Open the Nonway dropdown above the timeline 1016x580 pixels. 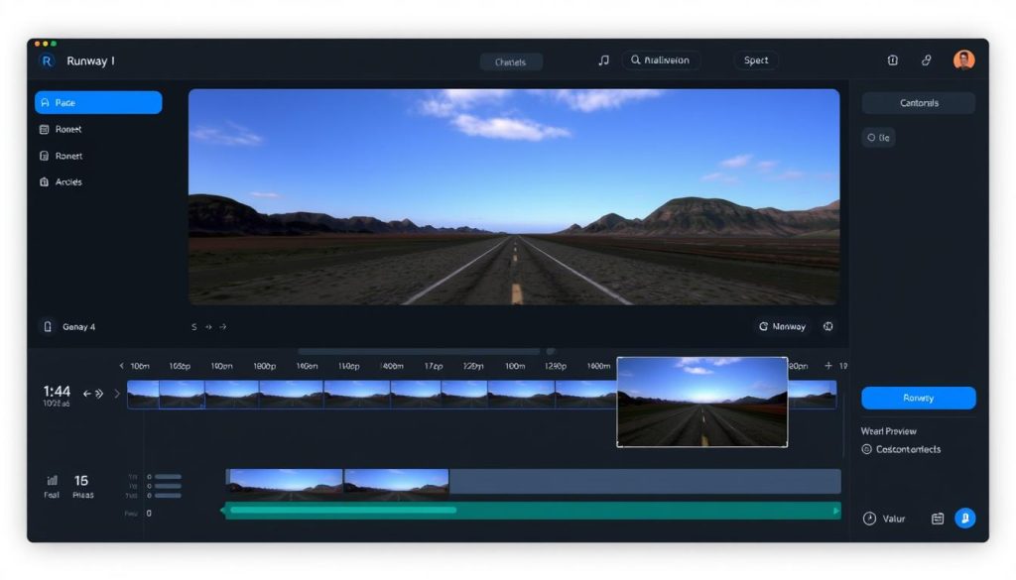[781, 325]
